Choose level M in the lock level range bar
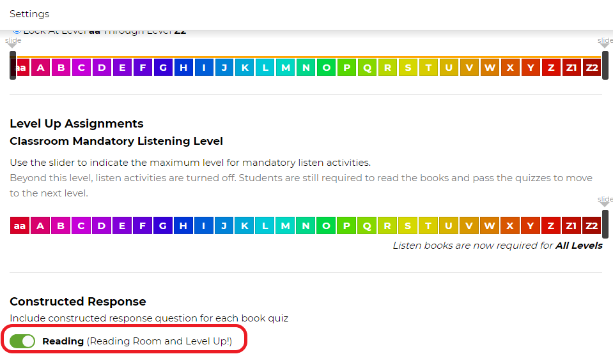The image size is (613, 354). click(x=285, y=68)
